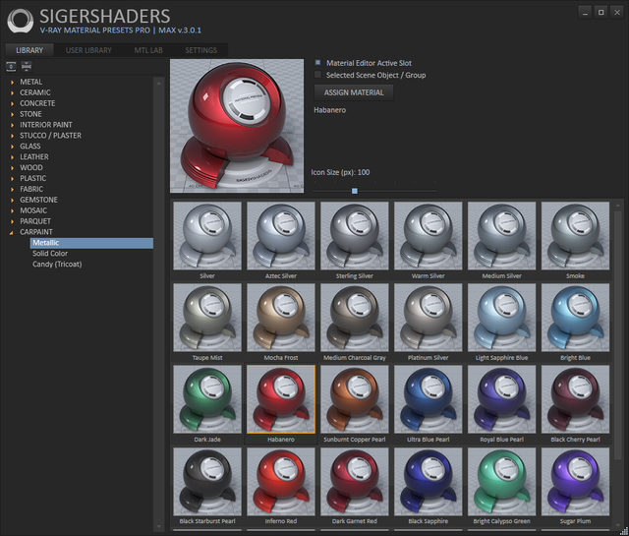The width and height of the screenshot is (629, 536).
Task: Select the Ultra Blue Pearl preset
Action: pyautogui.click(x=429, y=399)
